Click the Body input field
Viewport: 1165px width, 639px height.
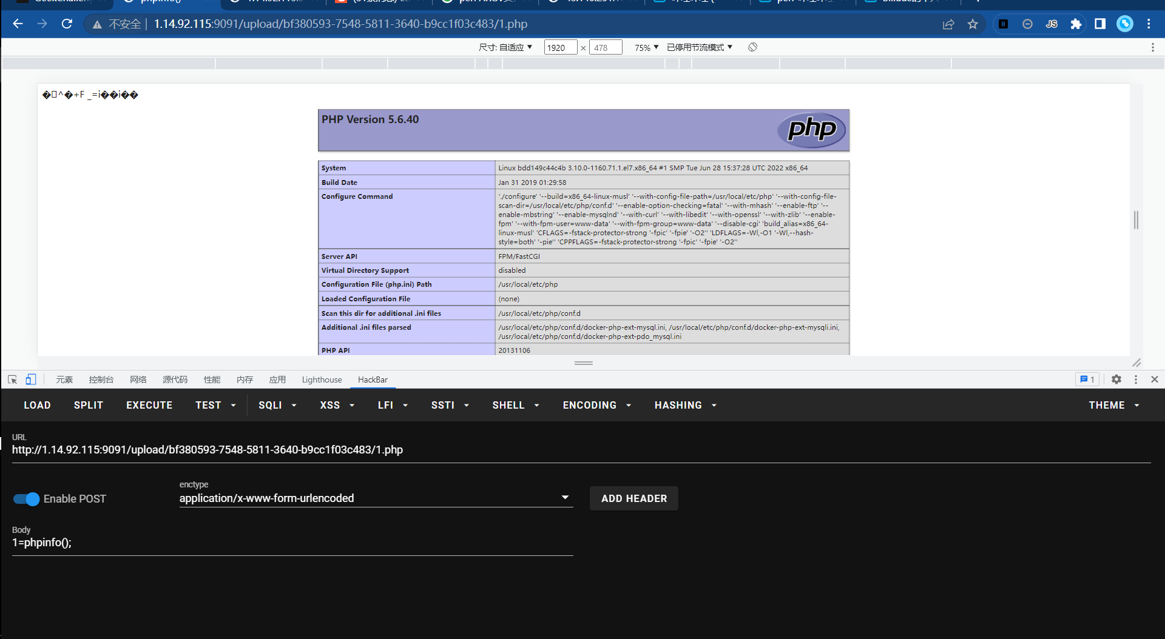coord(292,543)
